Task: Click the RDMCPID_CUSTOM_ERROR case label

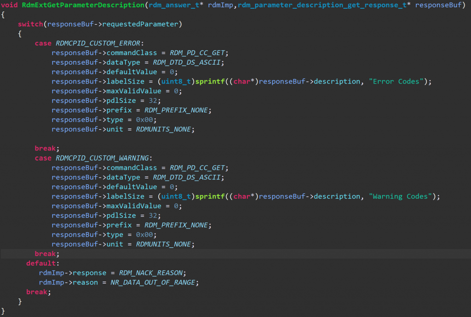Action: pyautogui.click(x=98, y=44)
